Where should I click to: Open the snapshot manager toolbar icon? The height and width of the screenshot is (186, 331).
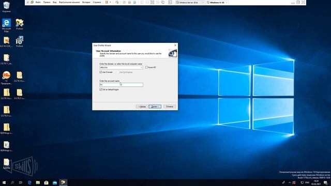click(134, 2)
